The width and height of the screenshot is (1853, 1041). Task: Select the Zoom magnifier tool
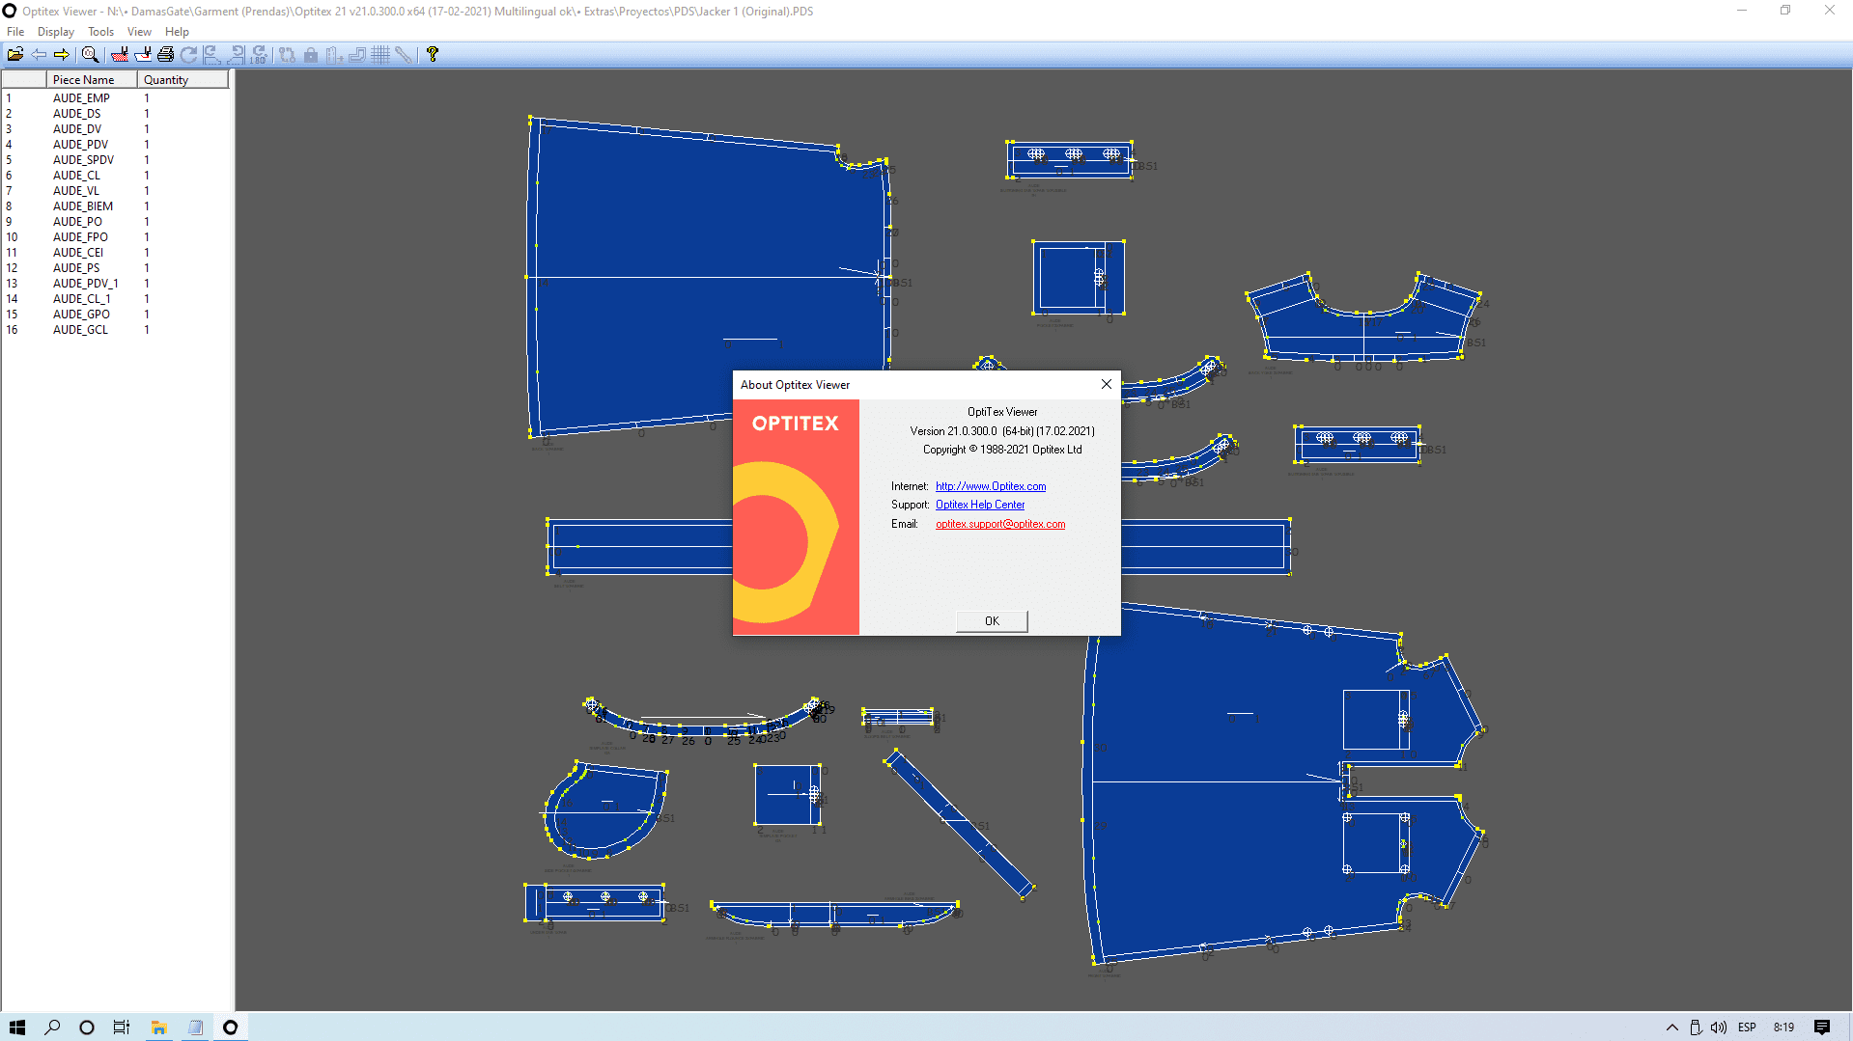90,55
